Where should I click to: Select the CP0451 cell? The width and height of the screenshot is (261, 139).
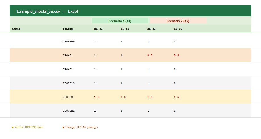(68, 69)
